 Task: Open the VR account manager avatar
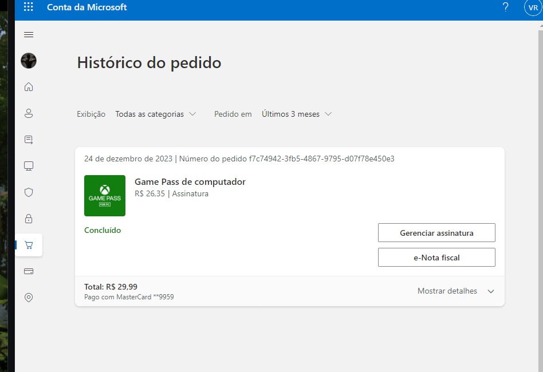click(x=533, y=7)
